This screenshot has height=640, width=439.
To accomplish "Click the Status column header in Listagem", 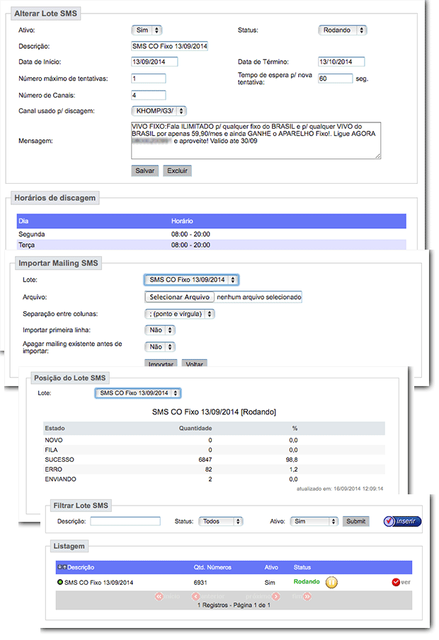I will pyautogui.click(x=302, y=567).
